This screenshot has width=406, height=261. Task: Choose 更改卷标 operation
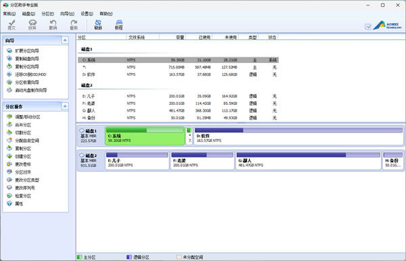[19, 164]
